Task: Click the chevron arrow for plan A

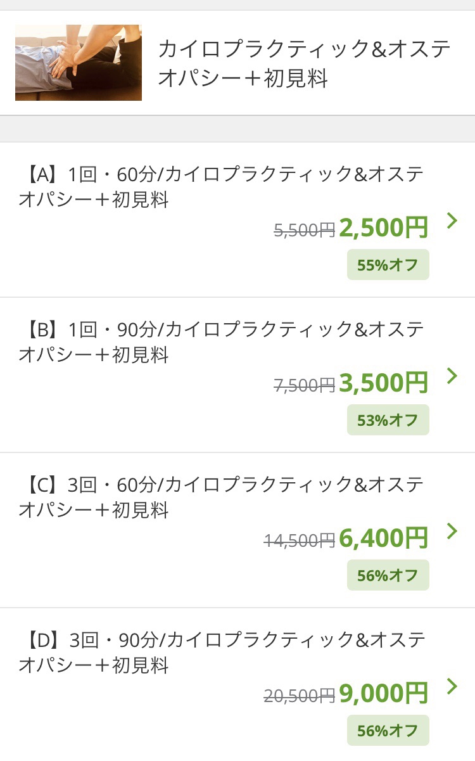Action: coord(452,221)
